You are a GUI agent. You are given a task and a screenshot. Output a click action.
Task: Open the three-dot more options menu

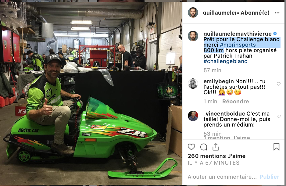[x=277, y=13]
